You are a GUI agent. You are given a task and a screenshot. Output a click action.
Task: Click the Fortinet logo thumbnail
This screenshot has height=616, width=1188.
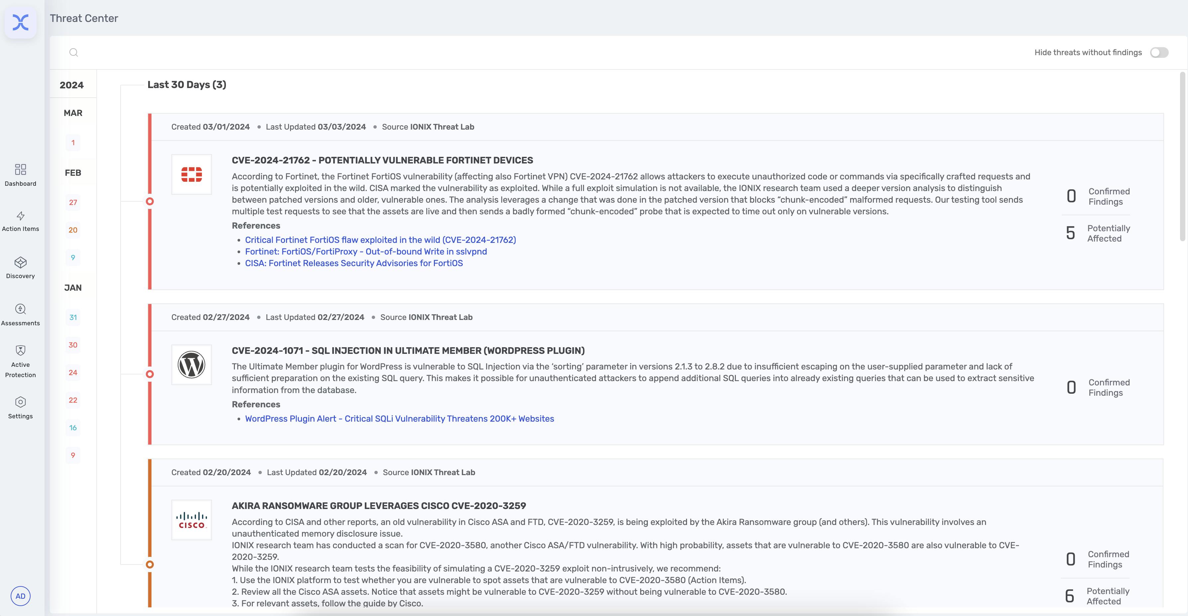pyautogui.click(x=191, y=174)
